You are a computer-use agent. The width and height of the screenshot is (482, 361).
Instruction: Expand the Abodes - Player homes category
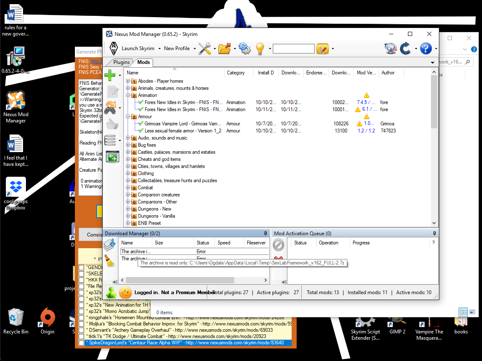[128, 81]
